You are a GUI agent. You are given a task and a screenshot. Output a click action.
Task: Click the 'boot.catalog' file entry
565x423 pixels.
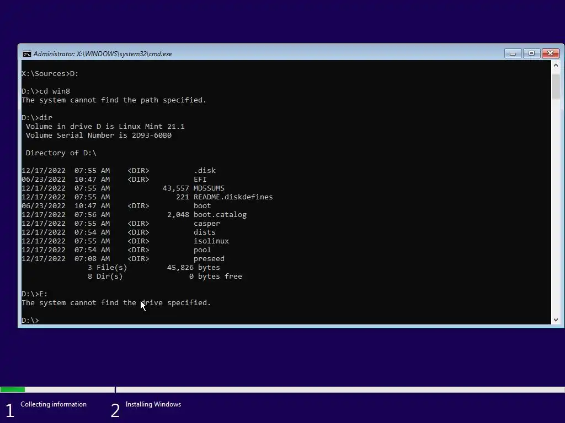[x=220, y=214]
